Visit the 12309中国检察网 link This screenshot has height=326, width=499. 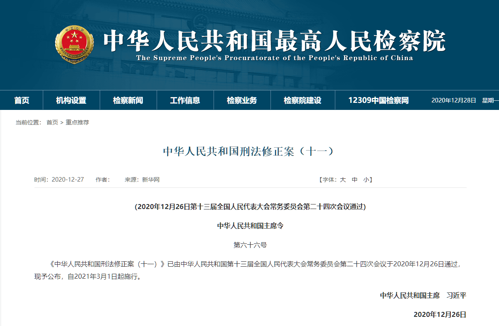tap(379, 100)
